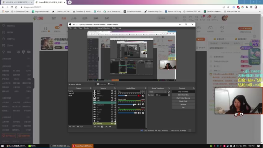Viewport: 263px width, 148px height.
Task: Move scene up in Scenes list
Action: tap(78, 127)
